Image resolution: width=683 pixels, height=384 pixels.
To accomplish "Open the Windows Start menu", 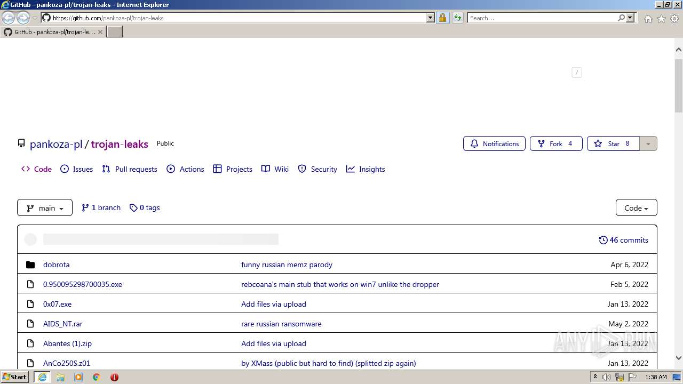I will 14,377.
